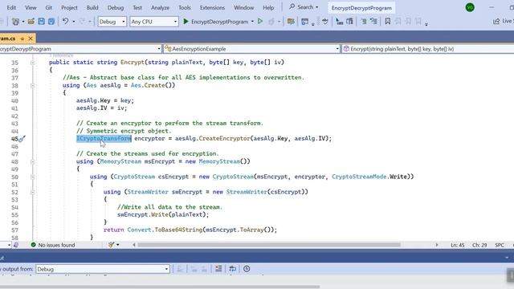Open the Encrypt member dropdown

(427, 49)
